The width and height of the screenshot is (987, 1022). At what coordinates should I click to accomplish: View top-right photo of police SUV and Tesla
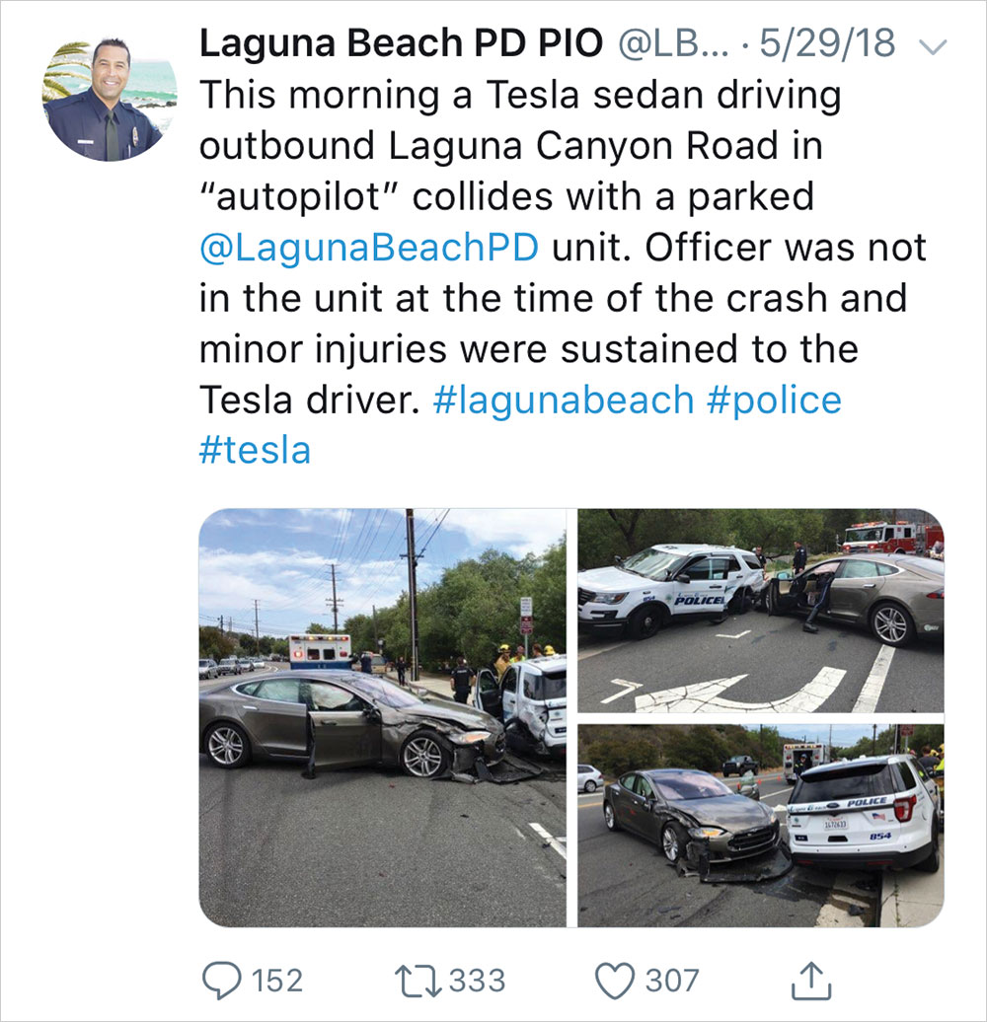[761, 610]
